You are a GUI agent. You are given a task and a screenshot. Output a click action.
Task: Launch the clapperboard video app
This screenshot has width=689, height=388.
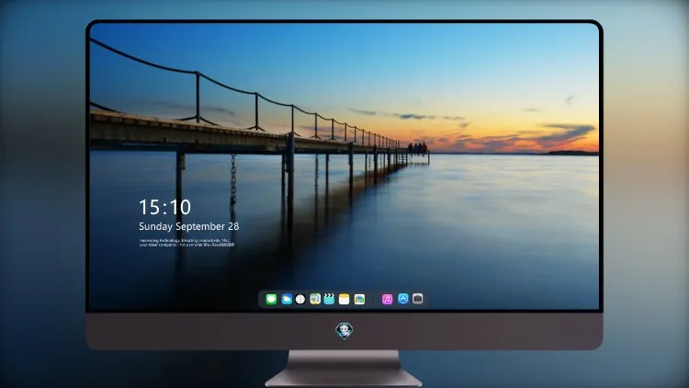click(329, 299)
